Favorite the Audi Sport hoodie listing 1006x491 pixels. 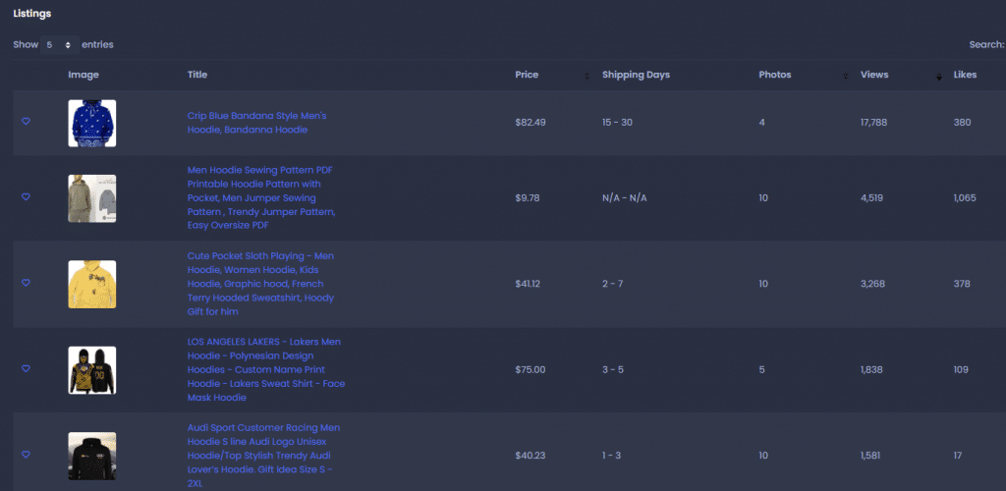click(x=26, y=454)
